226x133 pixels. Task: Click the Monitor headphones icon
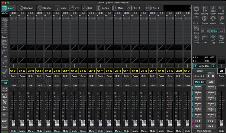tap(213, 19)
